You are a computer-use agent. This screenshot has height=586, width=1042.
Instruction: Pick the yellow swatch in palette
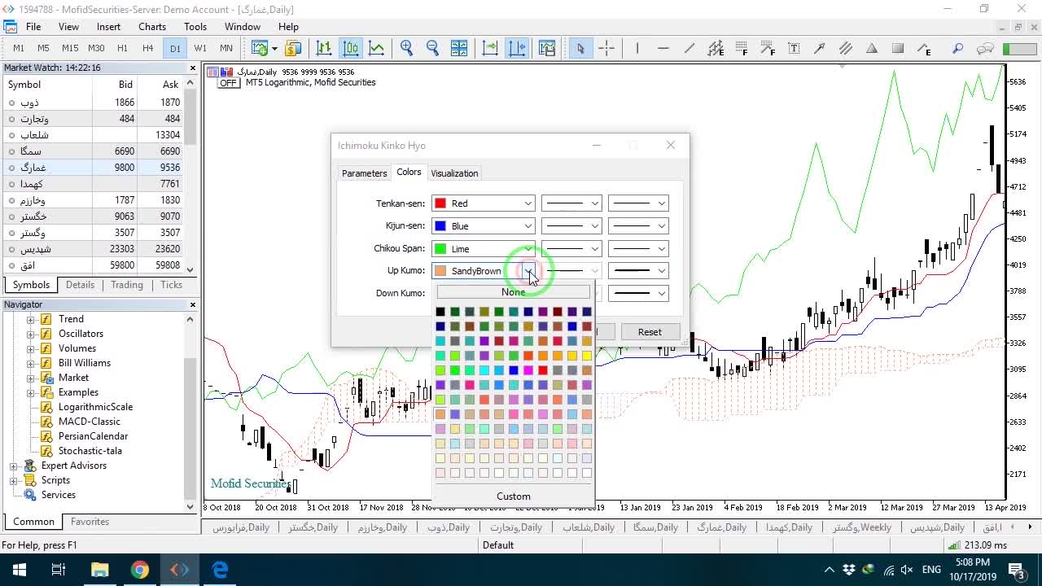point(587,356)
